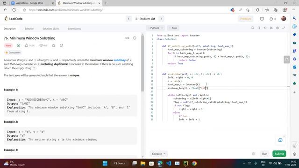This screenshot has width=299, height=168.
Task: Switch to the Description tab
Action: [x=10, y=28]
